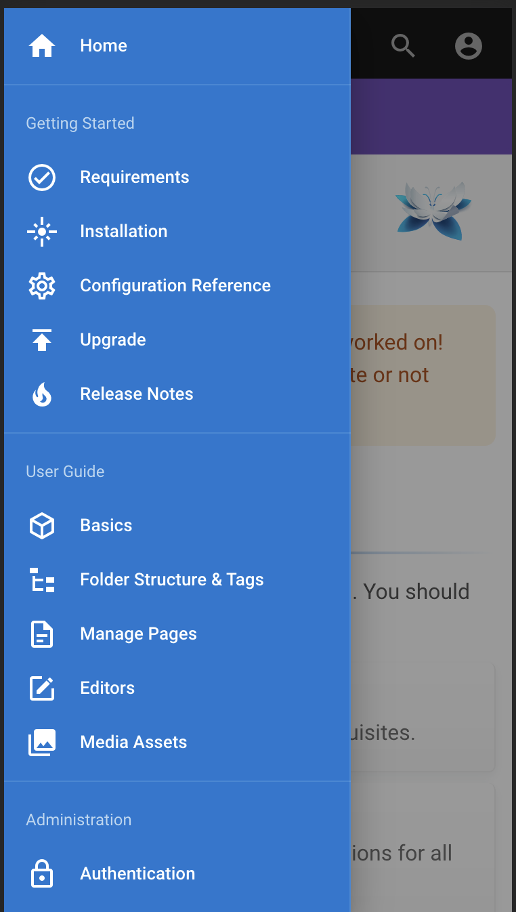Select the Editors pencil icon
Screen dimensions: 516x912
point(42,688)
